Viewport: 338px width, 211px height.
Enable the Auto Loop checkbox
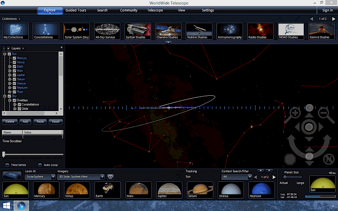point(40,165)
